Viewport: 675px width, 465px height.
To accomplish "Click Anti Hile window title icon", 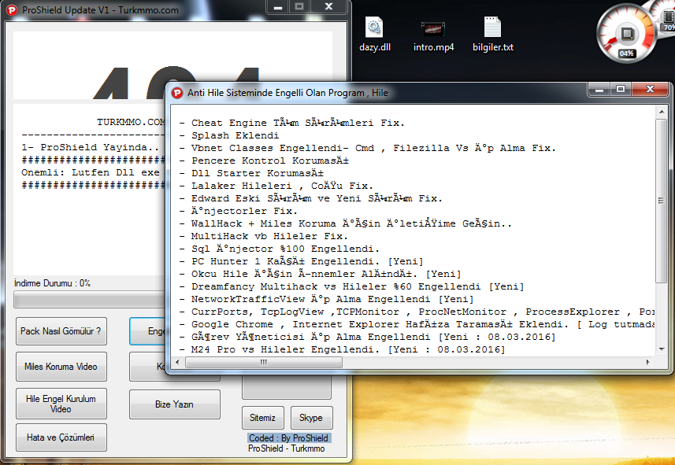I will click(177, 93).
